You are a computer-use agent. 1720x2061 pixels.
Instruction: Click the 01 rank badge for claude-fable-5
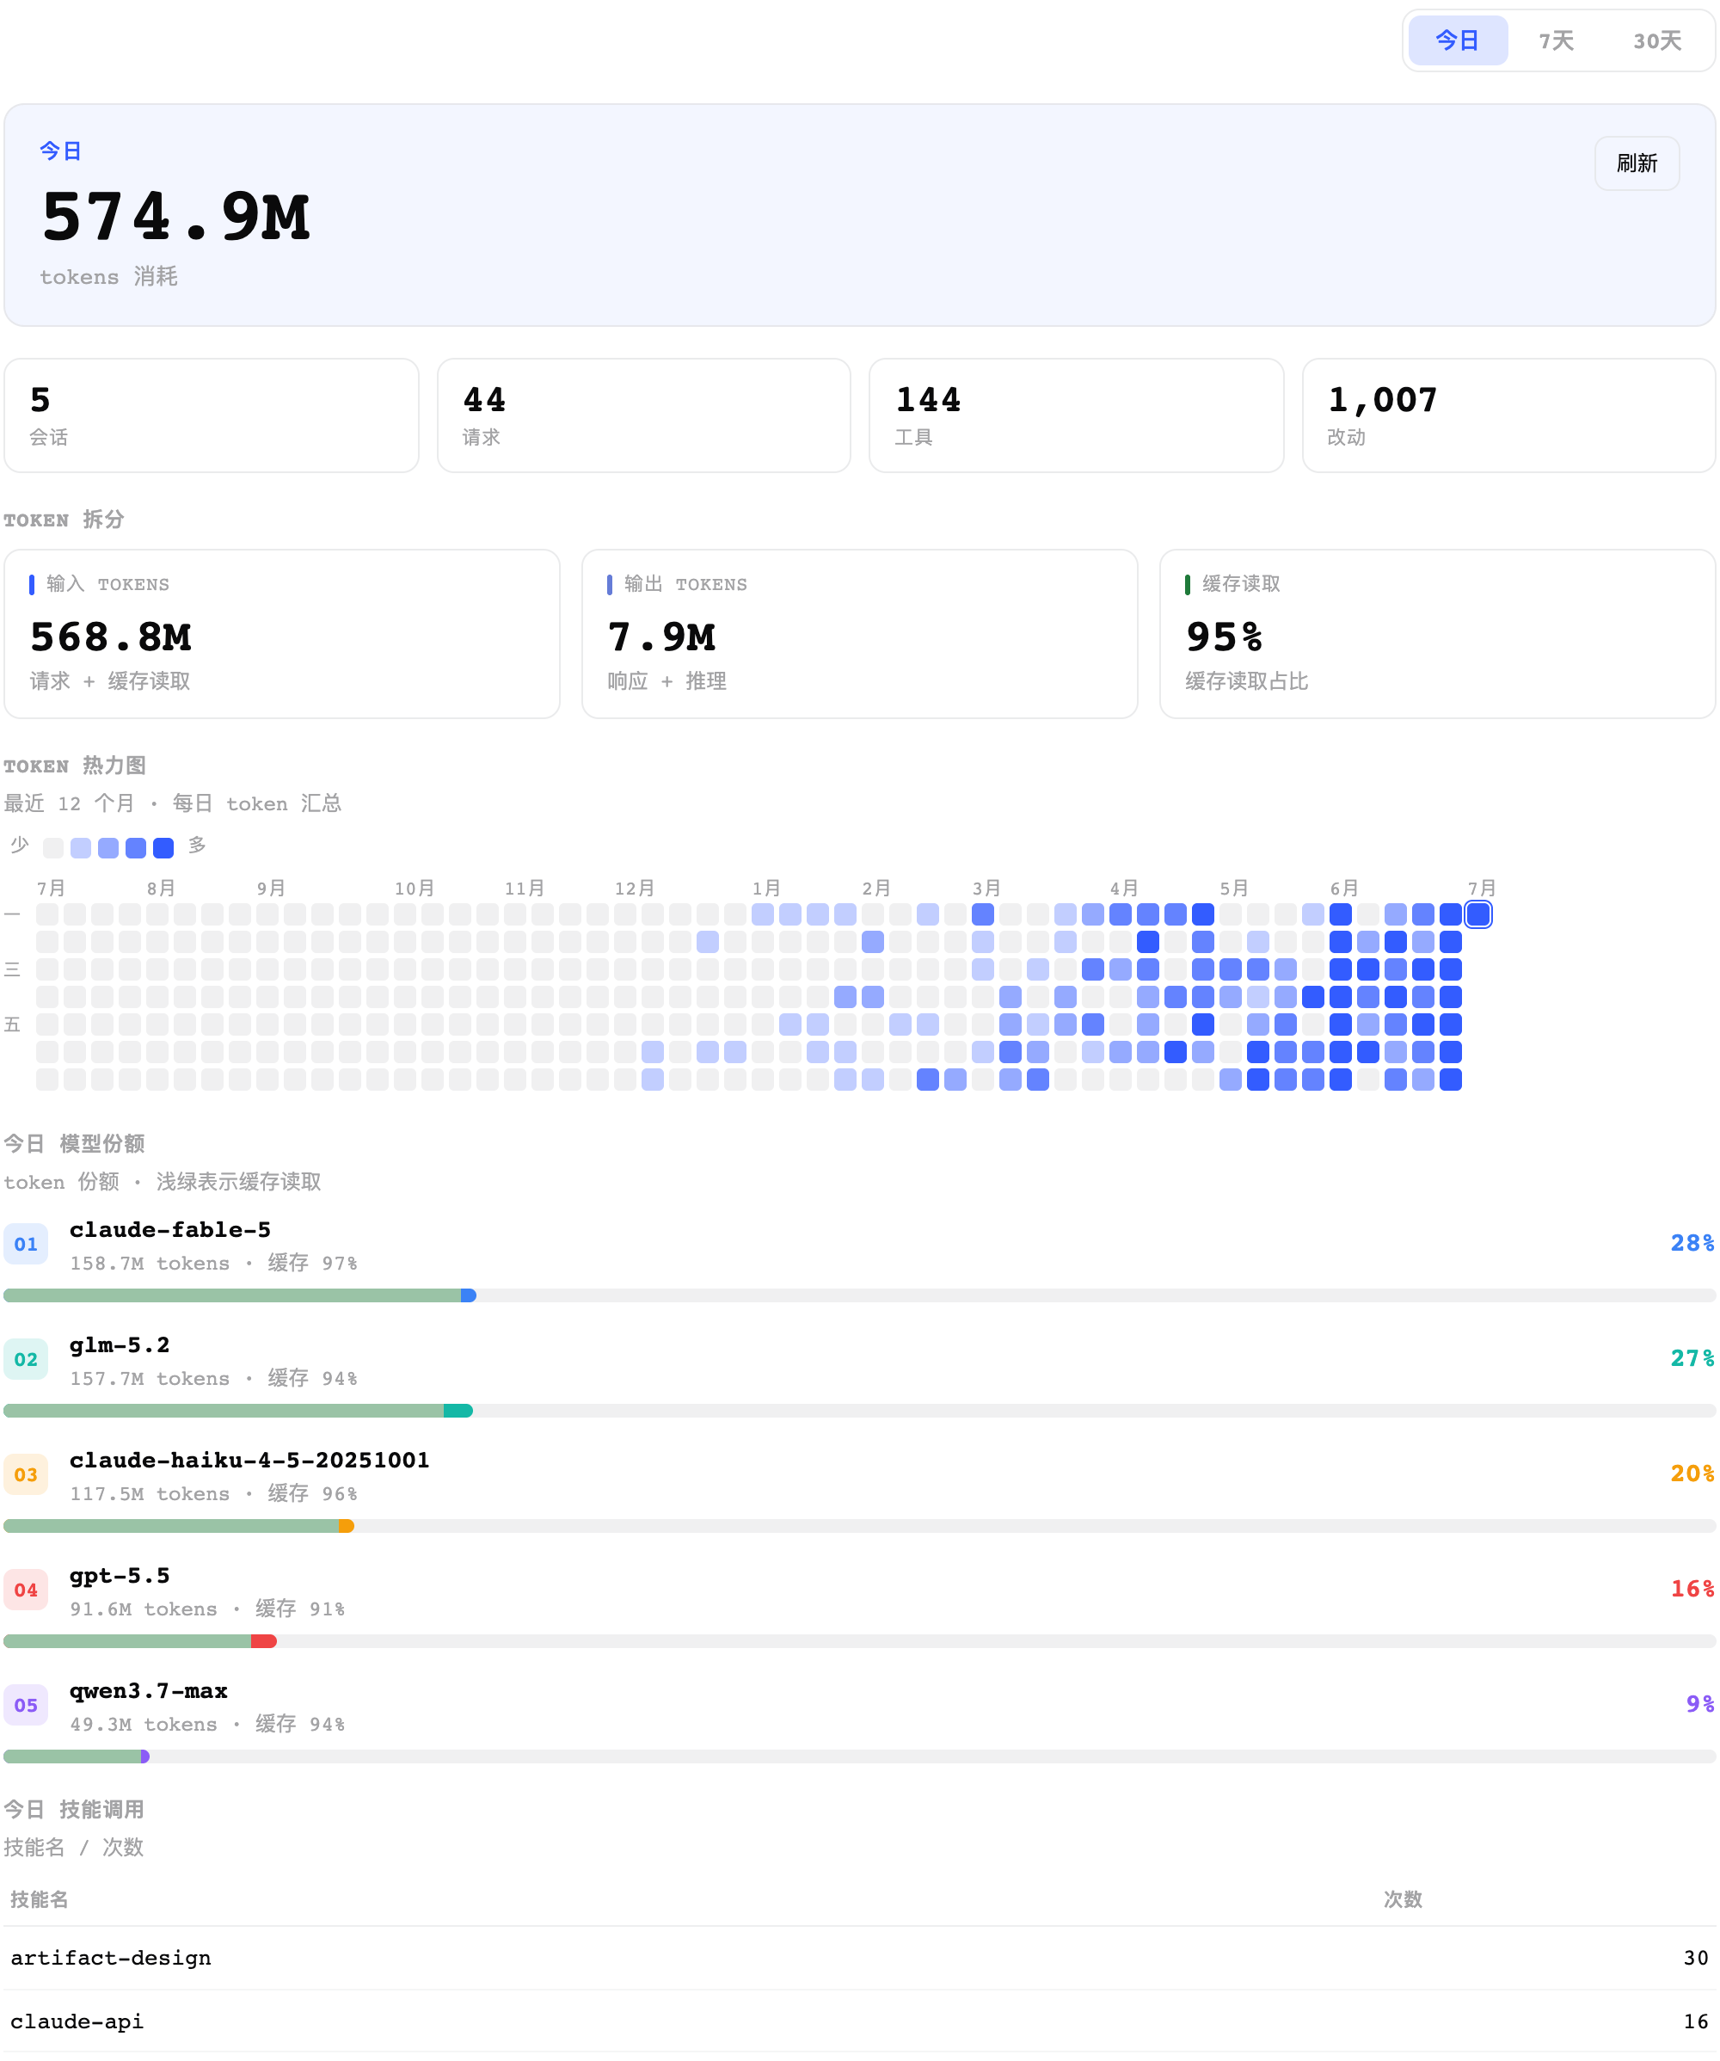coord(26,1245)
